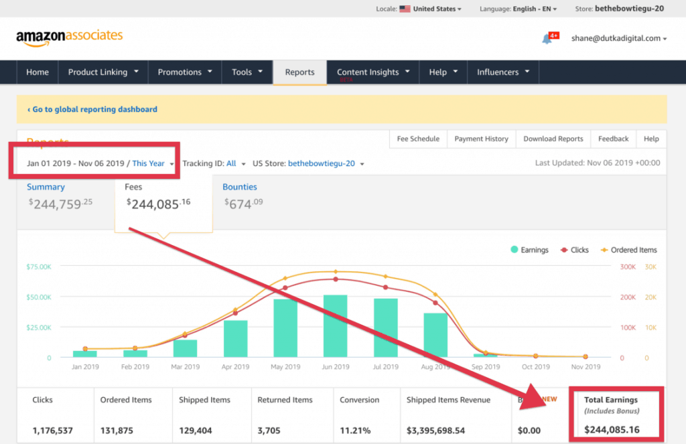The width and height of the screenshot is (686, 444).
Task: Click the Store bethebowtiegu-20 header text
Action: (x=620, y=8)
